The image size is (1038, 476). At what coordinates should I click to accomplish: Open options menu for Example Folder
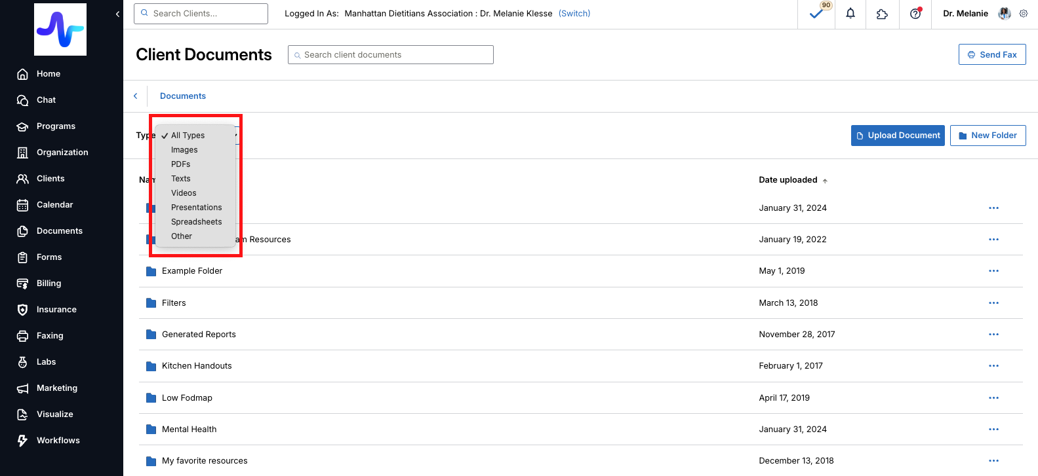993,271
